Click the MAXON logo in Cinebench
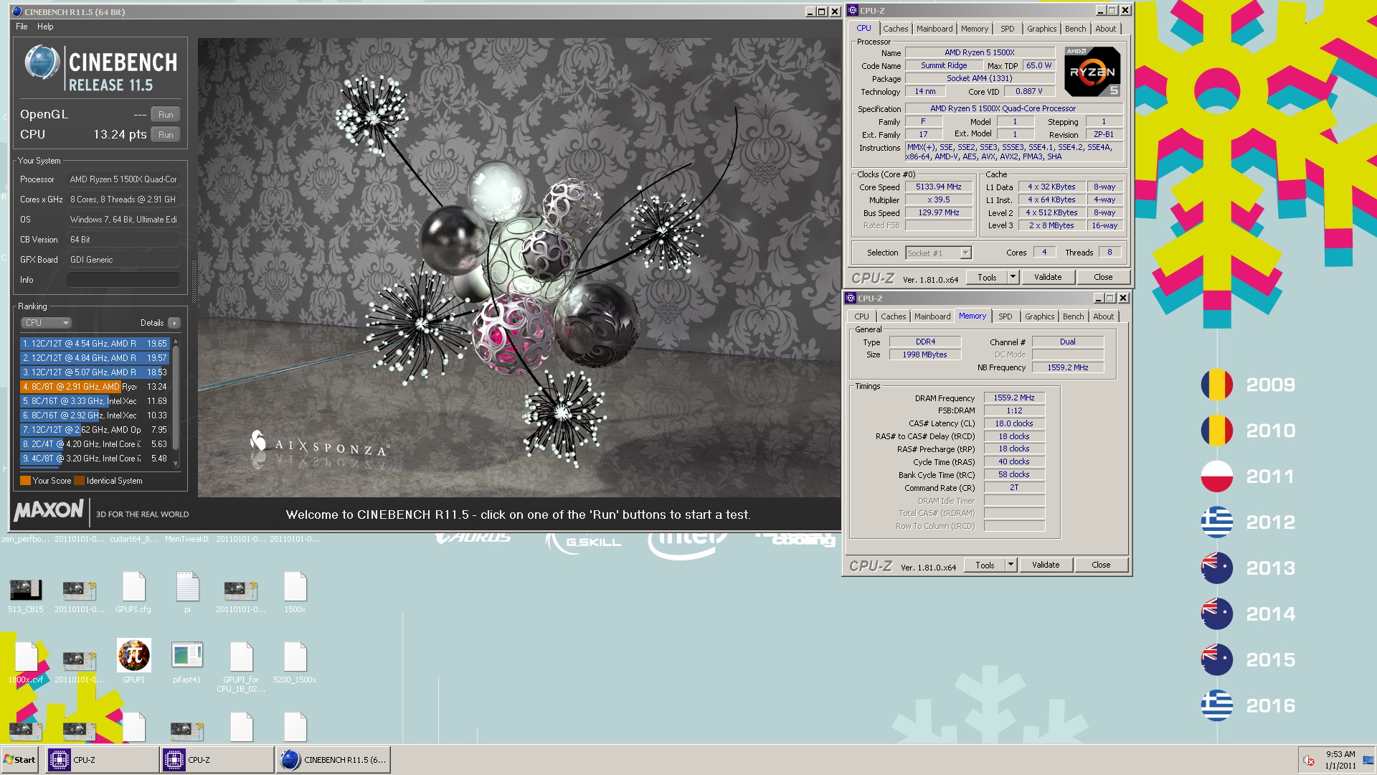 [49, 511]
